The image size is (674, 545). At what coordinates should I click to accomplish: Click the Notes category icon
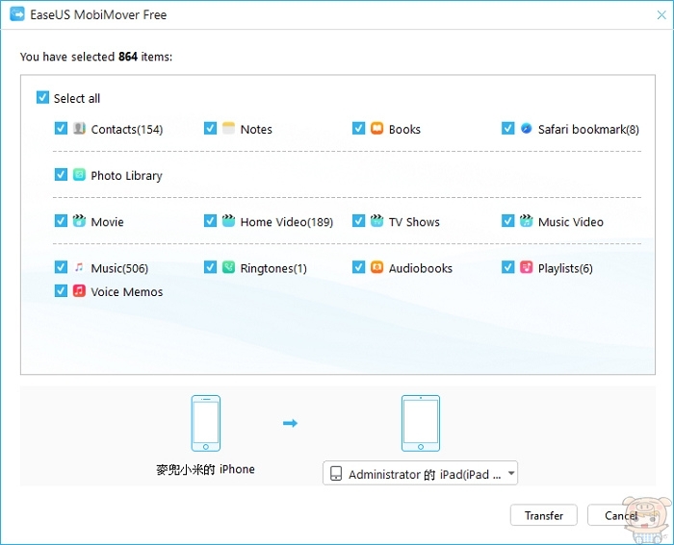(x=228, y=129)
